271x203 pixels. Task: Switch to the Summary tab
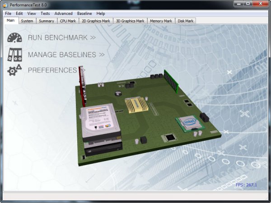coord(47,21)
